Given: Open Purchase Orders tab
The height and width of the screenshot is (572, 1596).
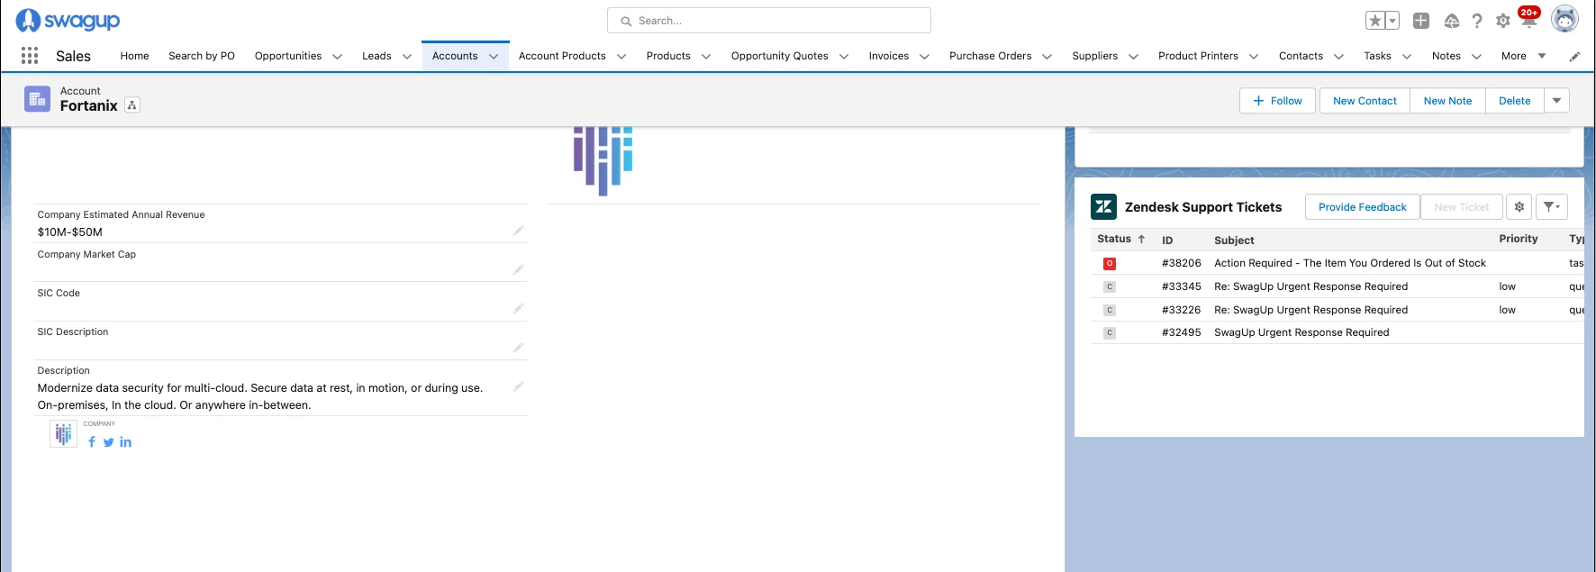Looking at the screenshot, I should coord(991,56).
